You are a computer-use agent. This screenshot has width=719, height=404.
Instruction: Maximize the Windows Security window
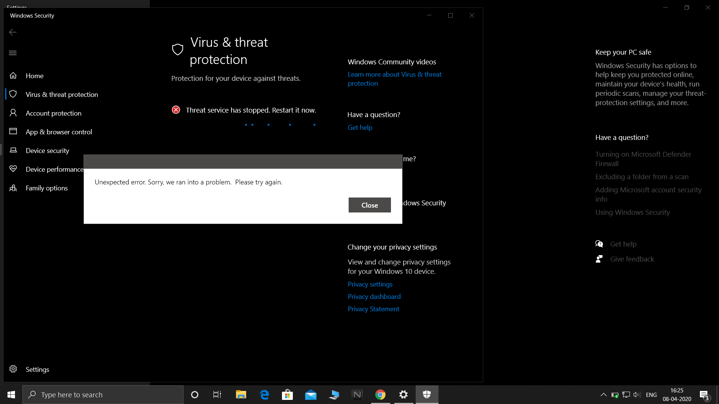tap(450, 15)
